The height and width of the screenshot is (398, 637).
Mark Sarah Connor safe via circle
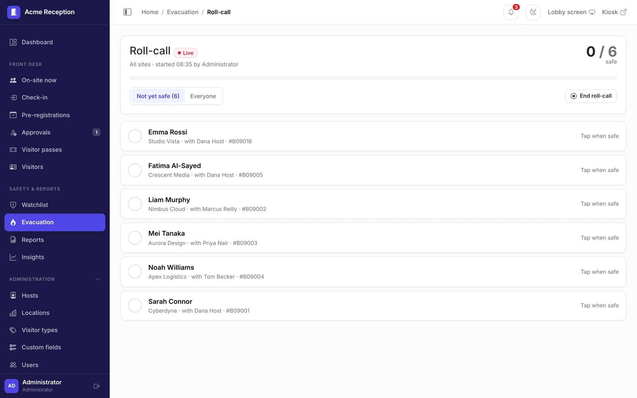click(x=135, y=306)
